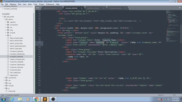Image resolution: width=182 pixels, height=102 pixels.
Task: Open the Selection menu
Action: click(13, 4)
